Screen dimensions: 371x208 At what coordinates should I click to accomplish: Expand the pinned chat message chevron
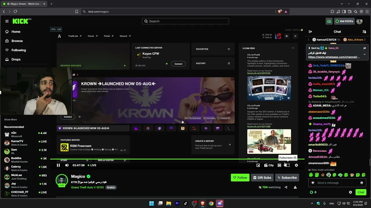point(365,54)
